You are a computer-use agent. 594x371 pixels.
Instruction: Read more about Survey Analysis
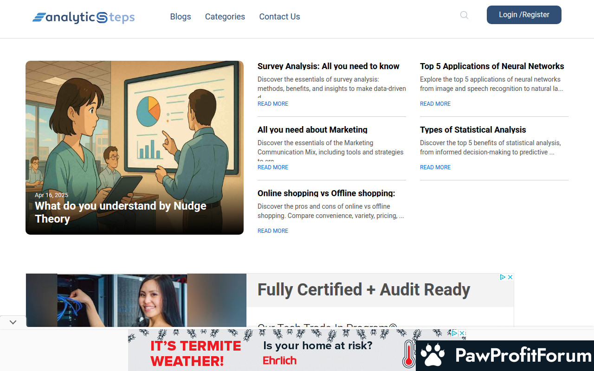[x=273, y=104]
